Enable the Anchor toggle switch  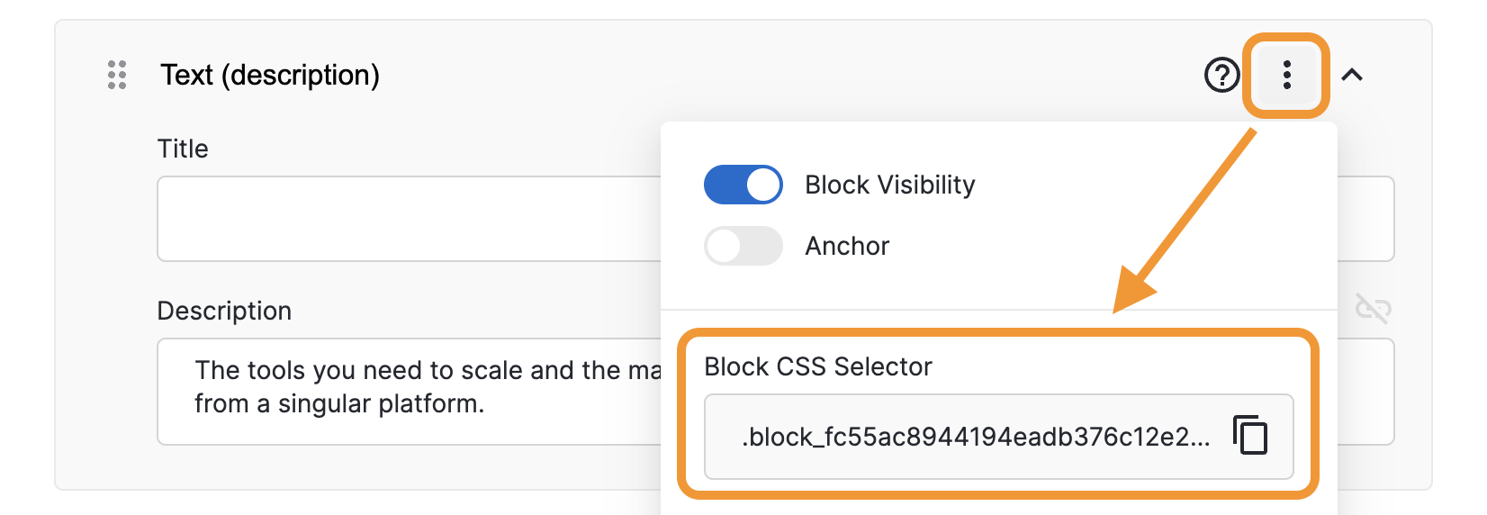tap(743, 246)
